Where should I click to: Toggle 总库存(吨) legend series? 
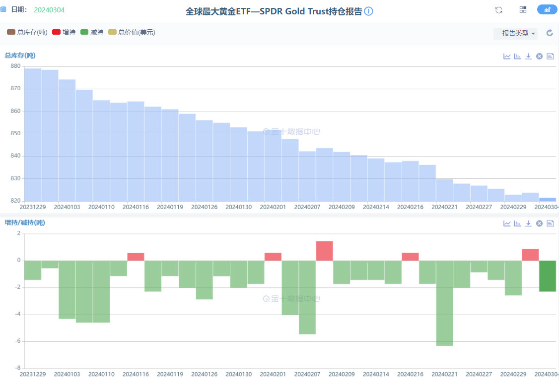pos(27,32)
